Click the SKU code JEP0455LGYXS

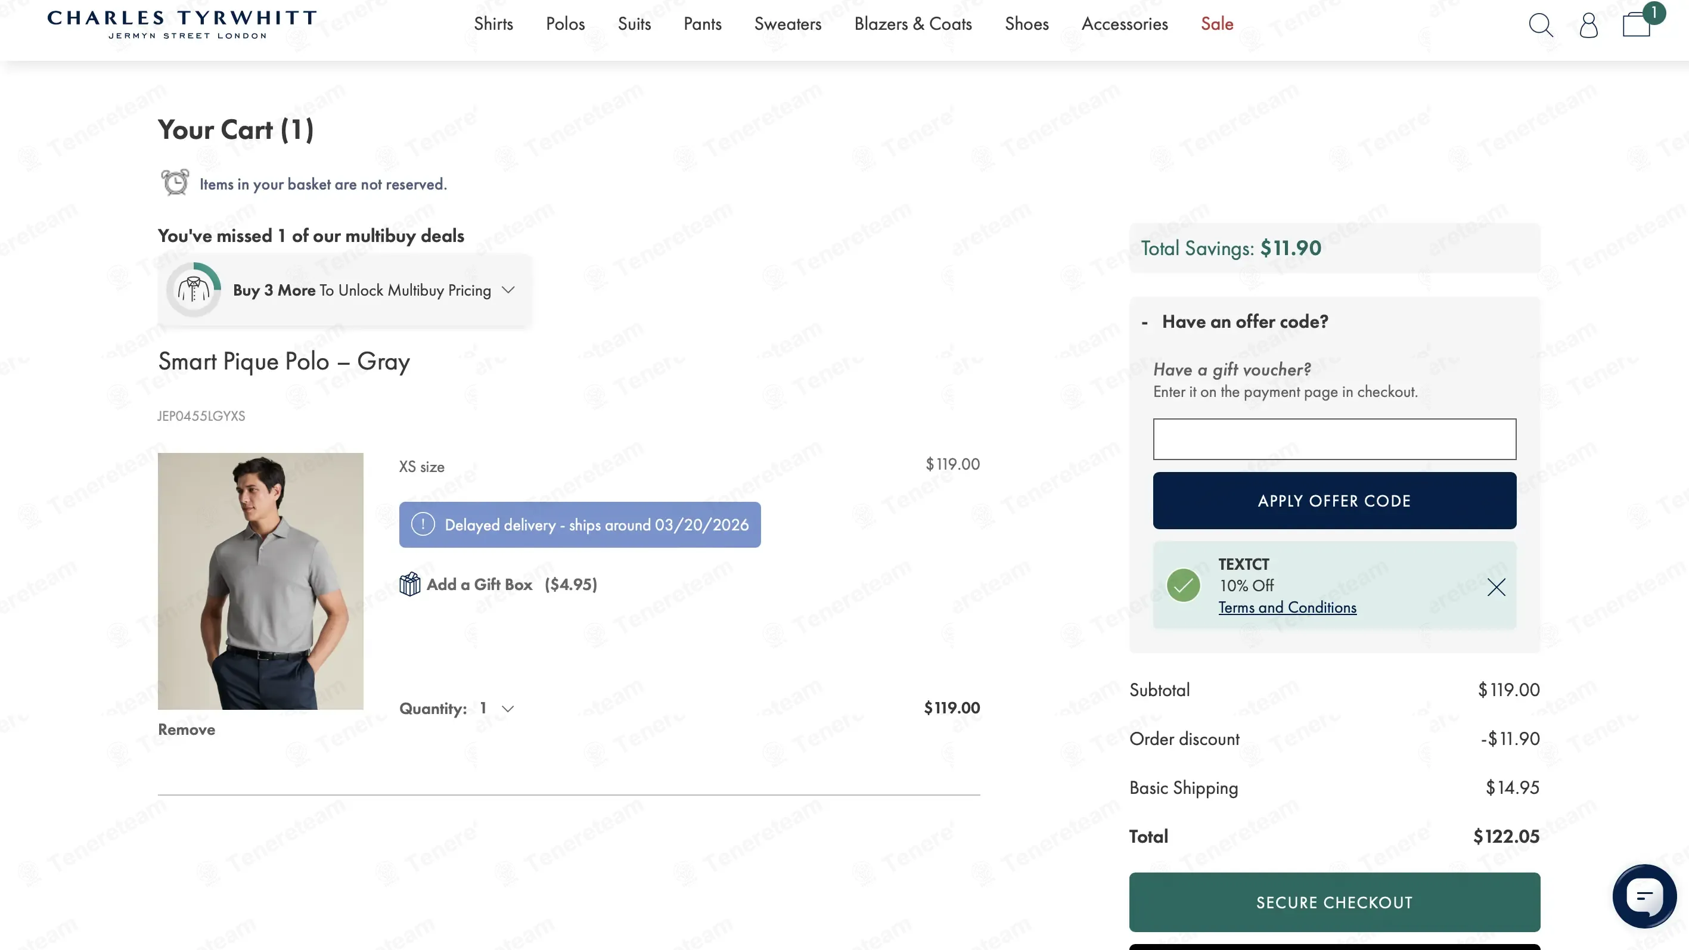click(201, 415)
